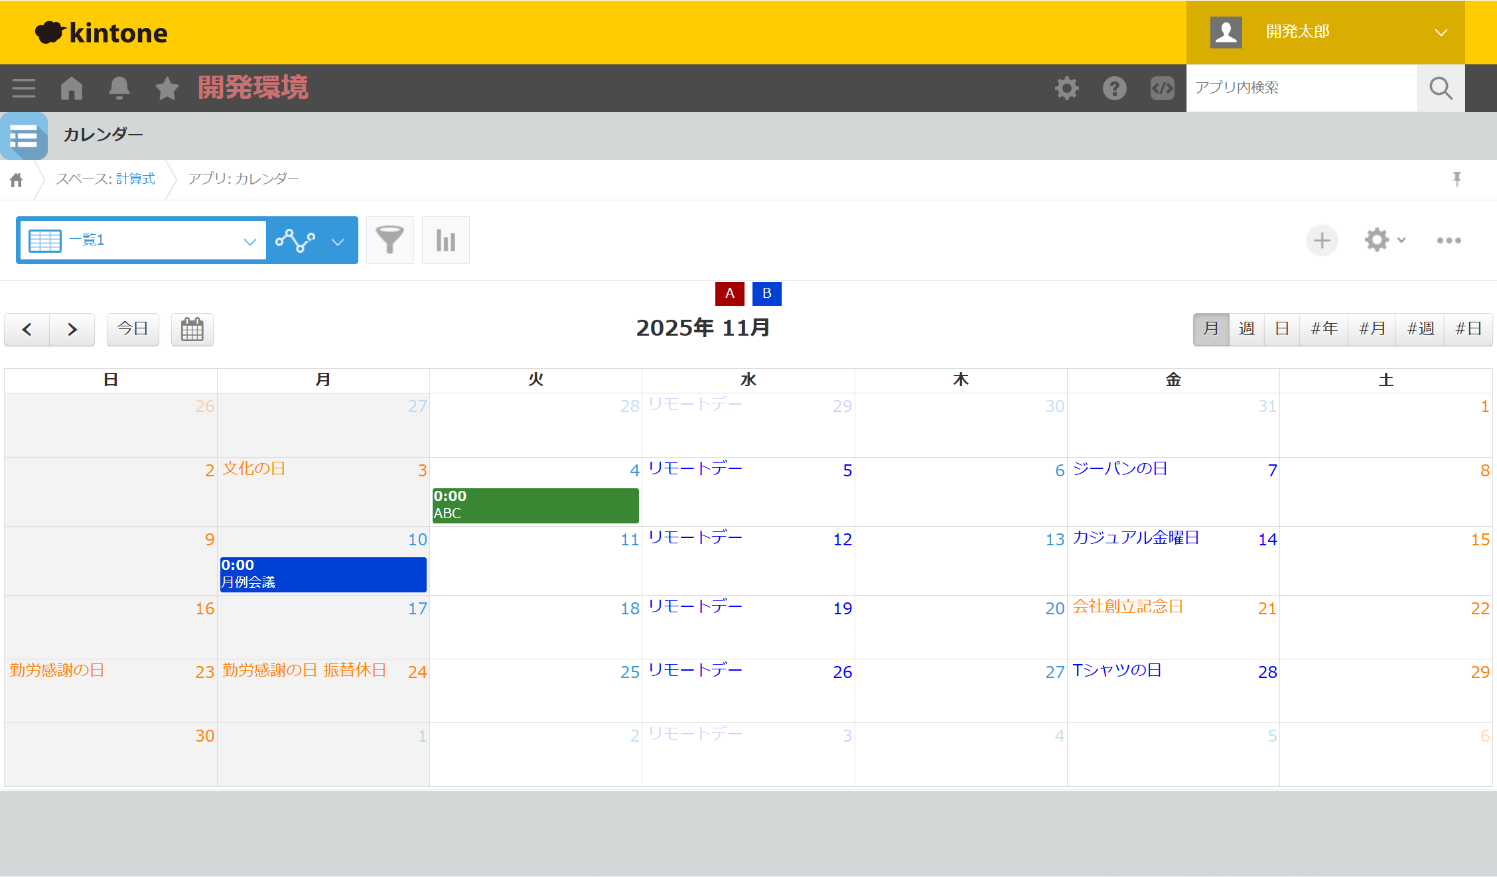Open the 計算式 space link
Image resolution: width=1497 pixels, height=877 pixels.
135,179
